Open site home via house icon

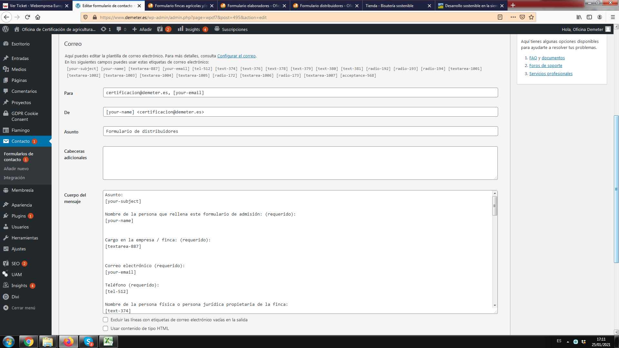[17, 29]
